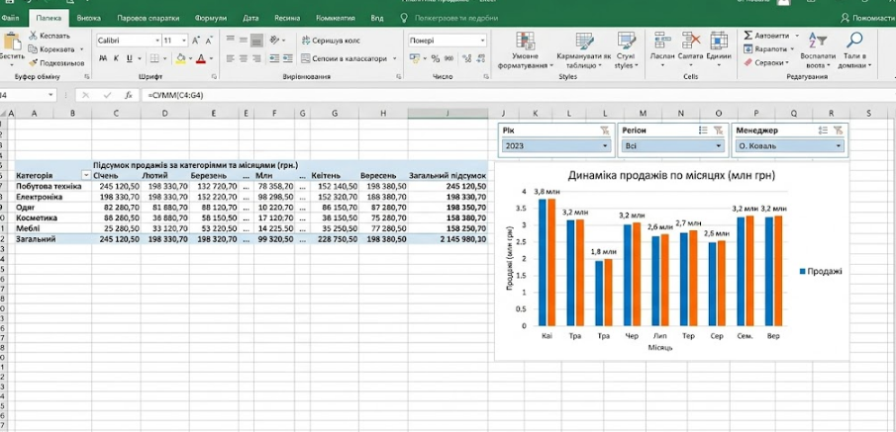Toggle italic K formatting
This screenshot has width=896, height=432.
pyautogui.click(x=116, y=58)
